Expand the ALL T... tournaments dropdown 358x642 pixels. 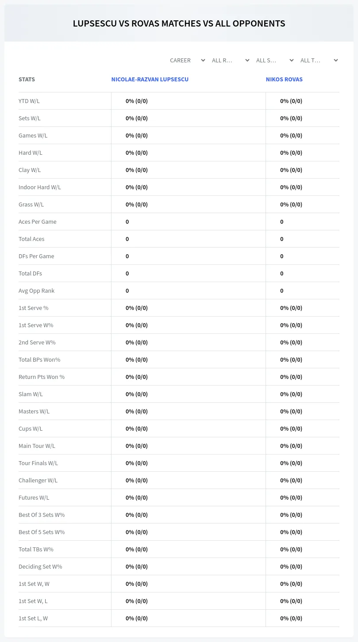tap(319, 61)
